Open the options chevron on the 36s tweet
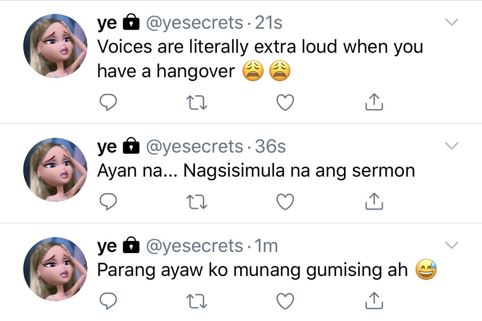482x321 pixels. coord(452,146)
